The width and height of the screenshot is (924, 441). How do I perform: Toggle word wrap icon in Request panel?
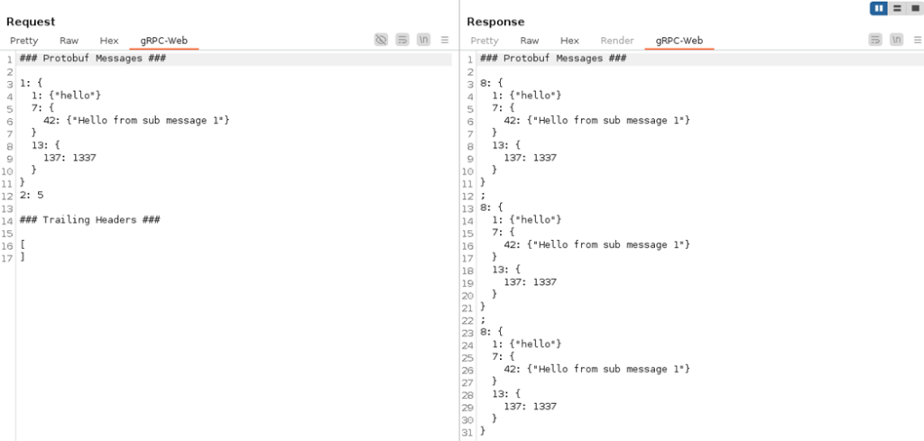[x=402, y=40]
